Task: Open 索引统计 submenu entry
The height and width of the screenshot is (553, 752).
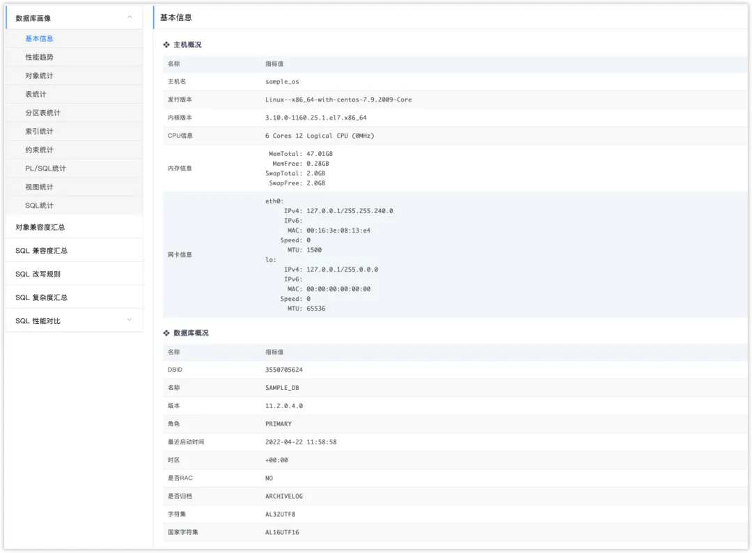Action: click(39, 132)
